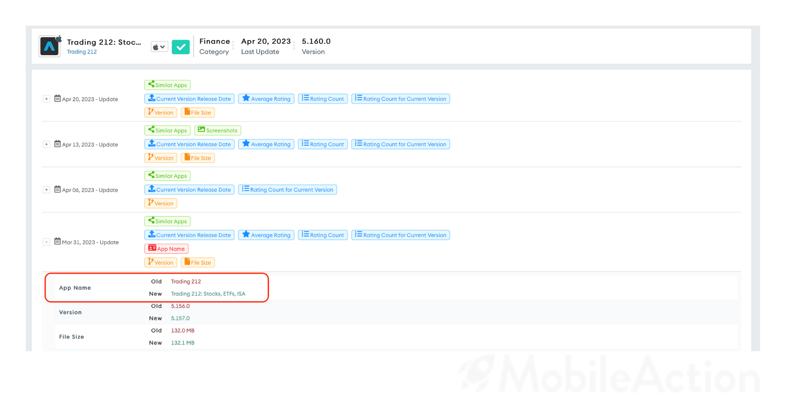This screenshot has width=786, height=419.
Task: Click Rating Count for Current Version, Apr 20
Action: 401,99
